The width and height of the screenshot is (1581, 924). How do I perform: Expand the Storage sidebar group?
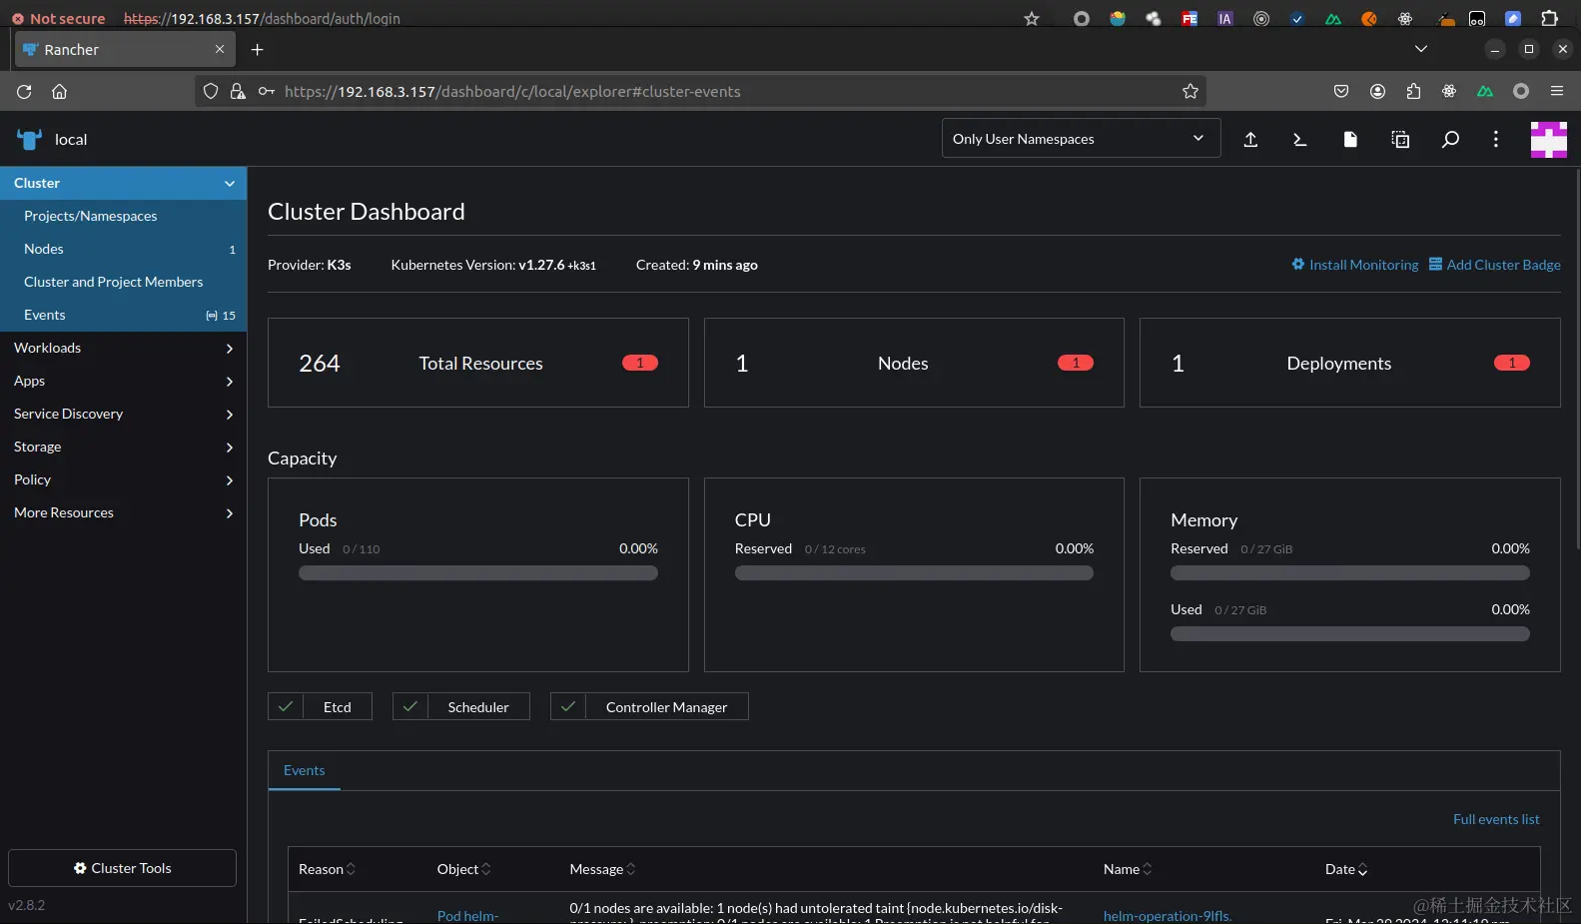click(x=230, y=447)
